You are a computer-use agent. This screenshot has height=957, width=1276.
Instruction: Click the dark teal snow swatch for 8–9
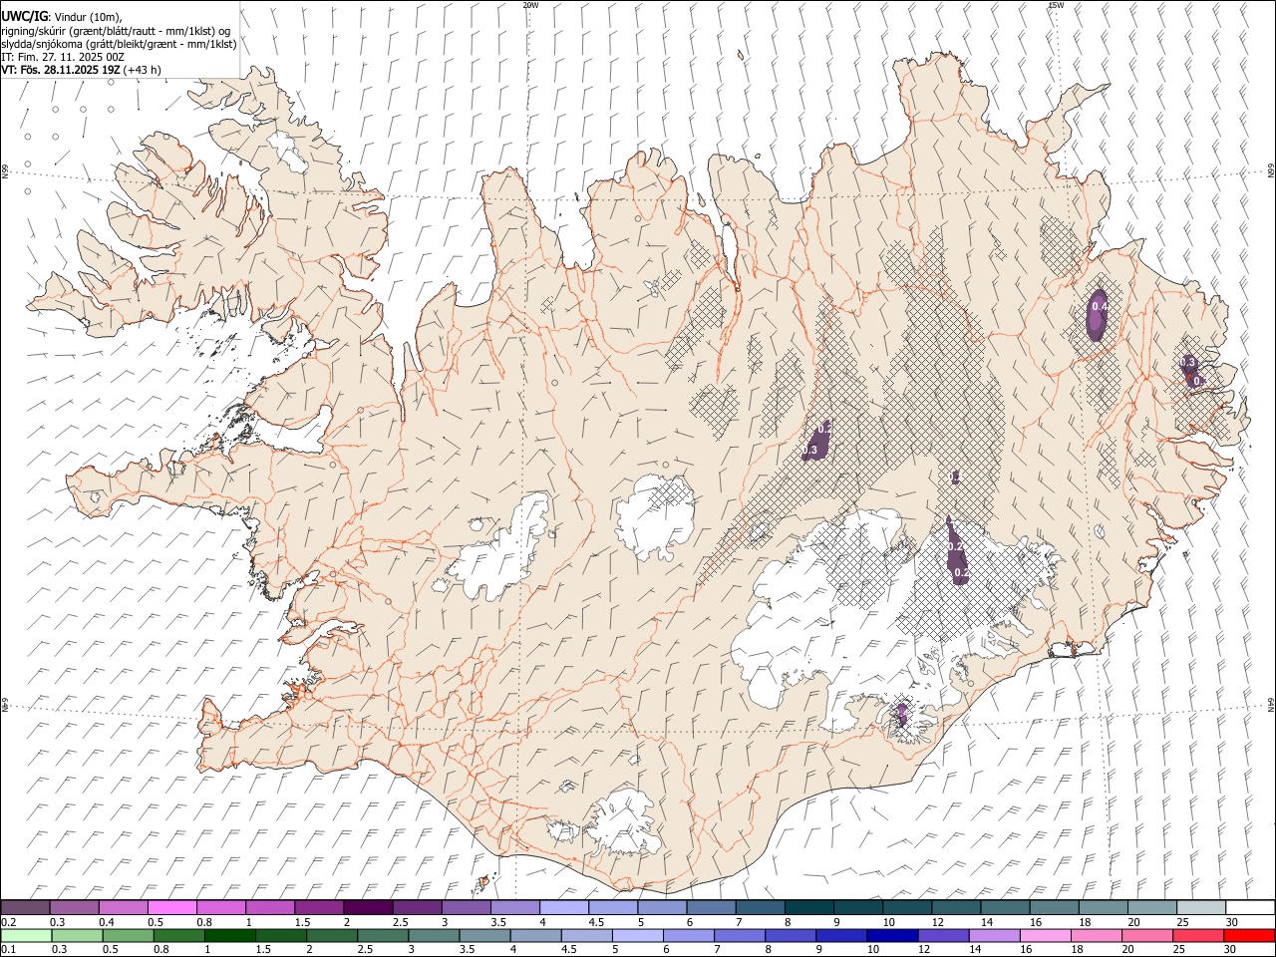[x=808, y=908]
